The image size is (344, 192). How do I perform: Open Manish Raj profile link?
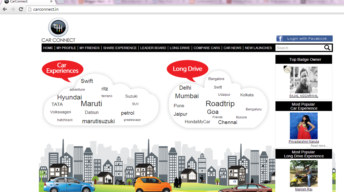304,189
